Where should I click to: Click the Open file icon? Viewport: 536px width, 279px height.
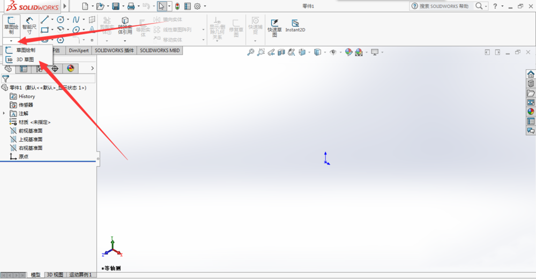click(100, 6)
